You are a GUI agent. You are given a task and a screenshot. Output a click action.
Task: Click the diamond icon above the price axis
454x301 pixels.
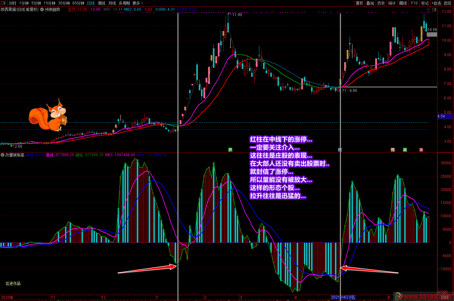429,10
